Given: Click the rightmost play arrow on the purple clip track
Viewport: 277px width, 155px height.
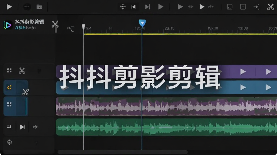Looking at the screenshot, I should tap(269, 72).
